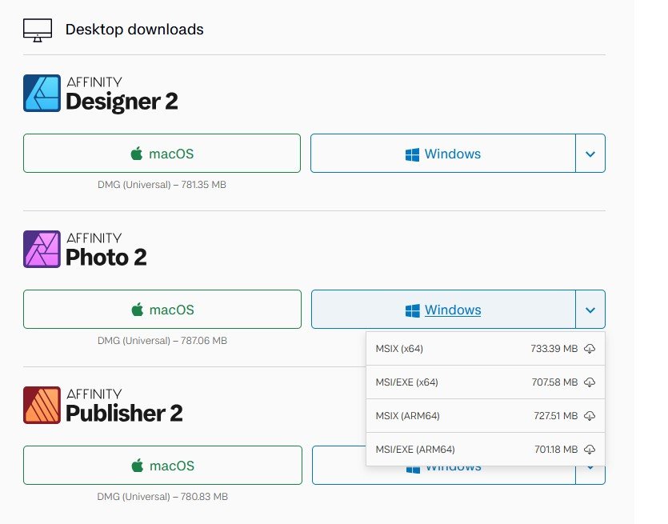Viewport: 668px width, 524px height.
Task: Click the Affinity Publisher 2 logo icon
Action: coord(42,405)
